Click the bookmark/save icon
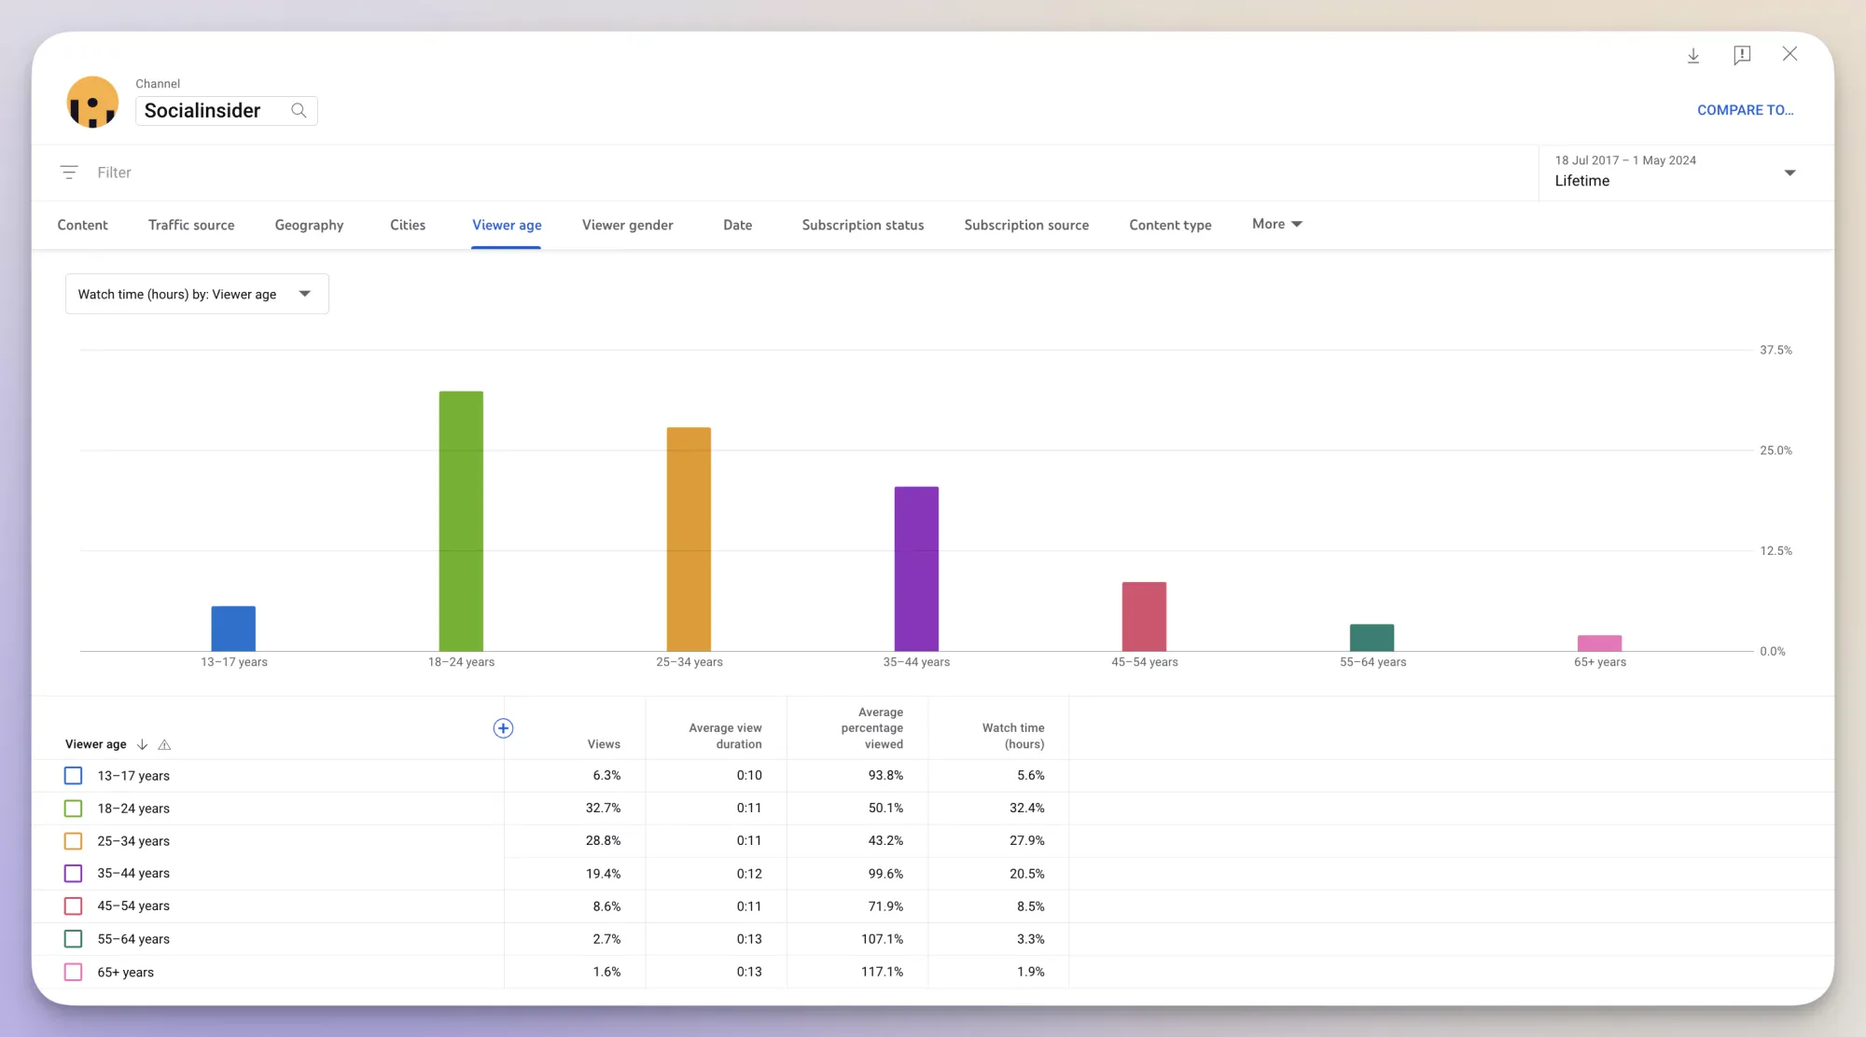The width and height of the screenshot is (1866, 1037). 1741,55
